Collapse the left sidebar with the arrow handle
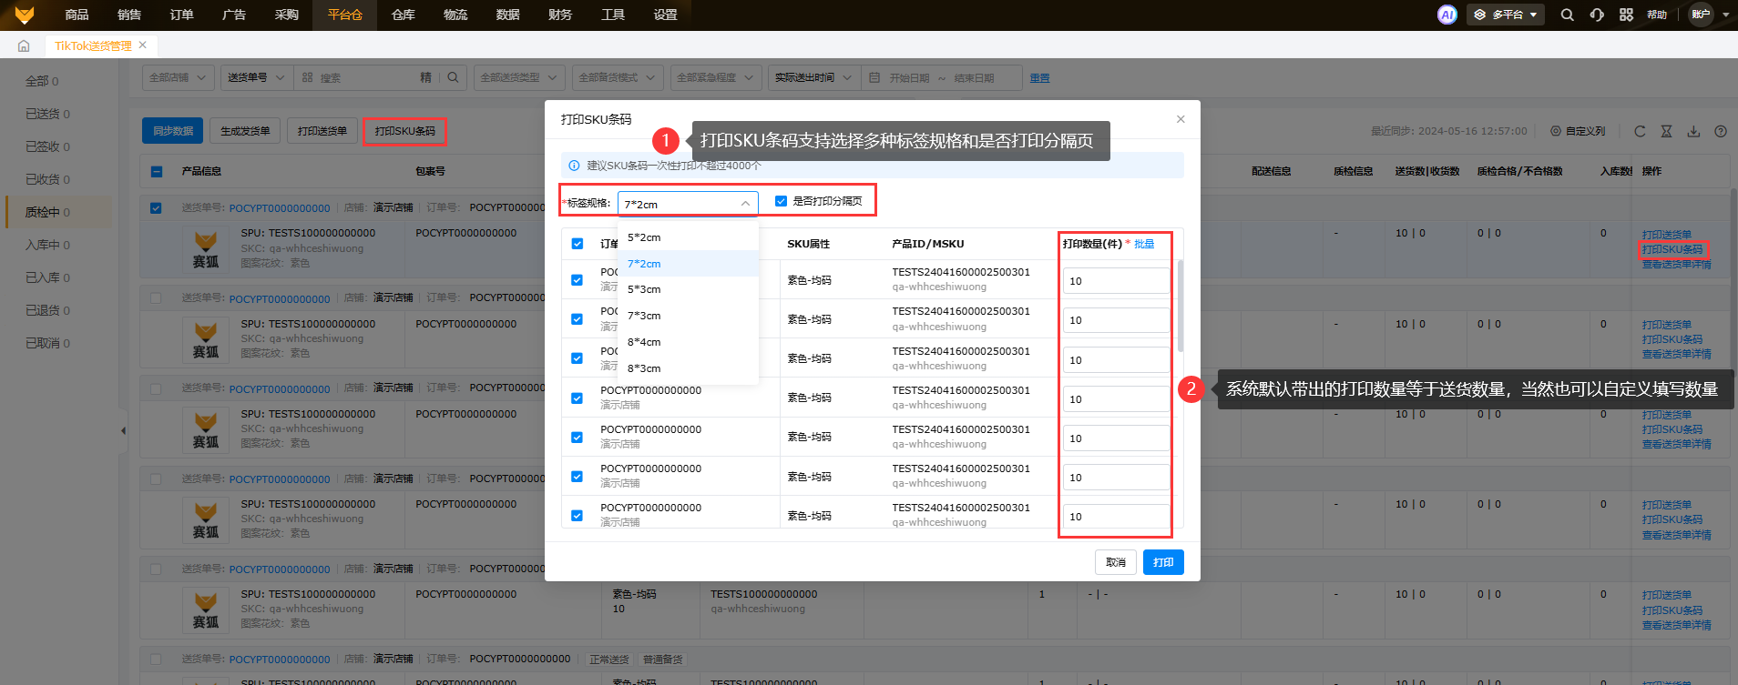 tap(123, 430)
